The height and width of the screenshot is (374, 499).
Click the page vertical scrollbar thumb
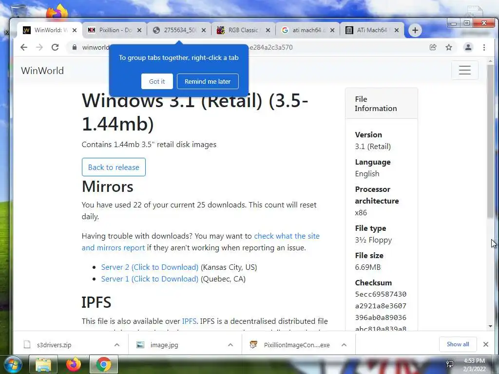490,142
